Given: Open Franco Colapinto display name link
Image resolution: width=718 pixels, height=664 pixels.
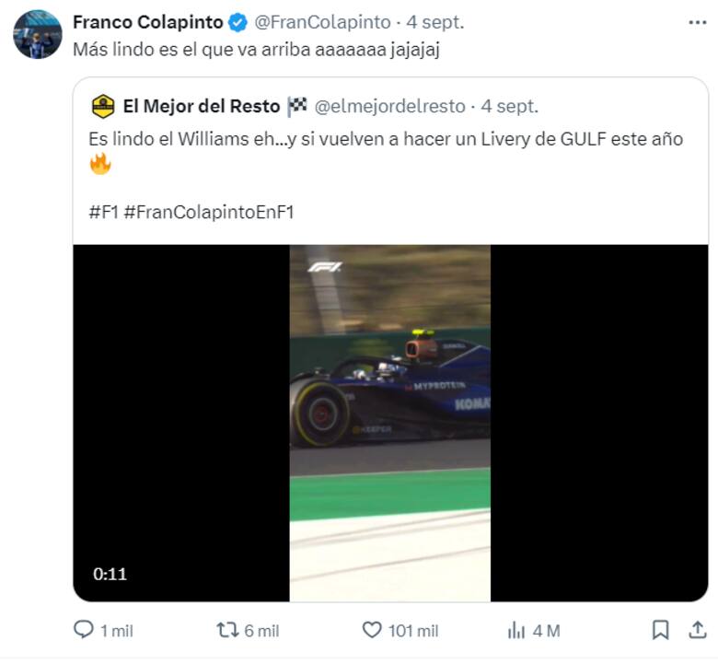Looking at the screenshot, I should (x=147, y=21).
